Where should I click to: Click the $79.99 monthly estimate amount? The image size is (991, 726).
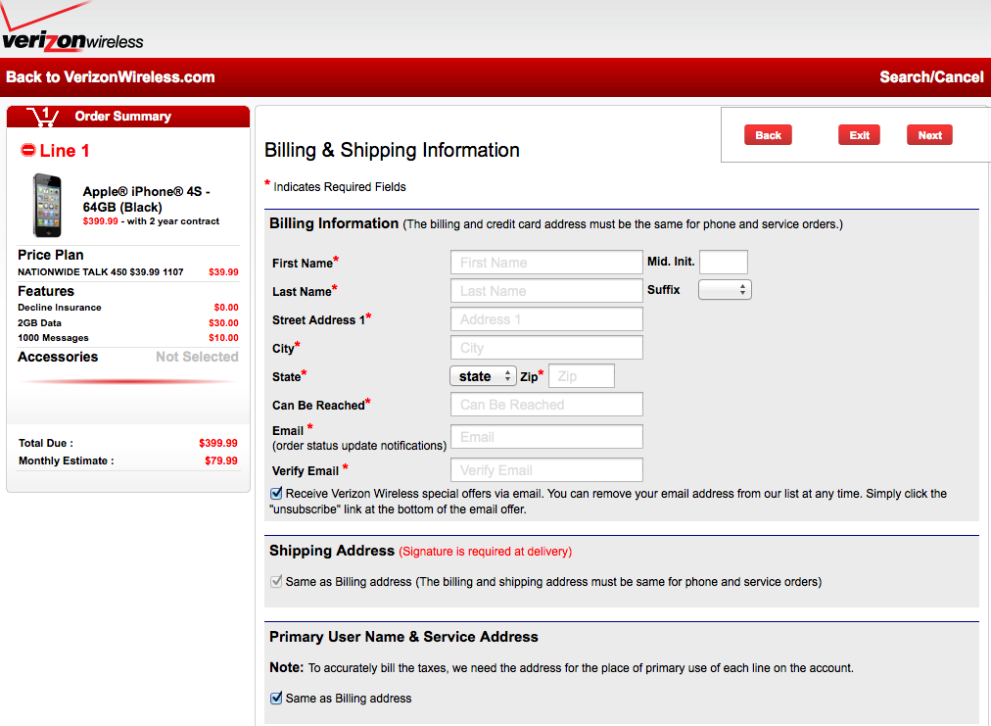pyautogui.click(x=221, y=461)
